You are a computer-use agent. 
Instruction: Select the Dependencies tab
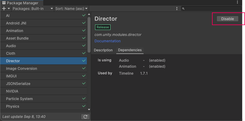tap(130, 50)
